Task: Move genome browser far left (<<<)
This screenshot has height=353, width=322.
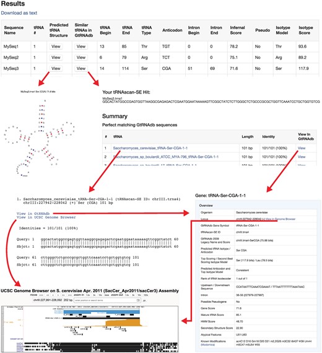Action: pyautogui.click(x=41, y=295)
